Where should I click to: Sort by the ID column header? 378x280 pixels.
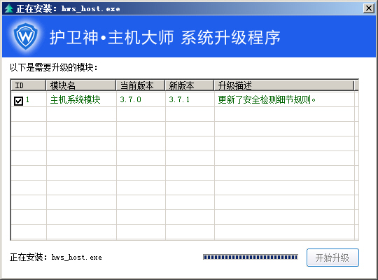coord(29,85)
